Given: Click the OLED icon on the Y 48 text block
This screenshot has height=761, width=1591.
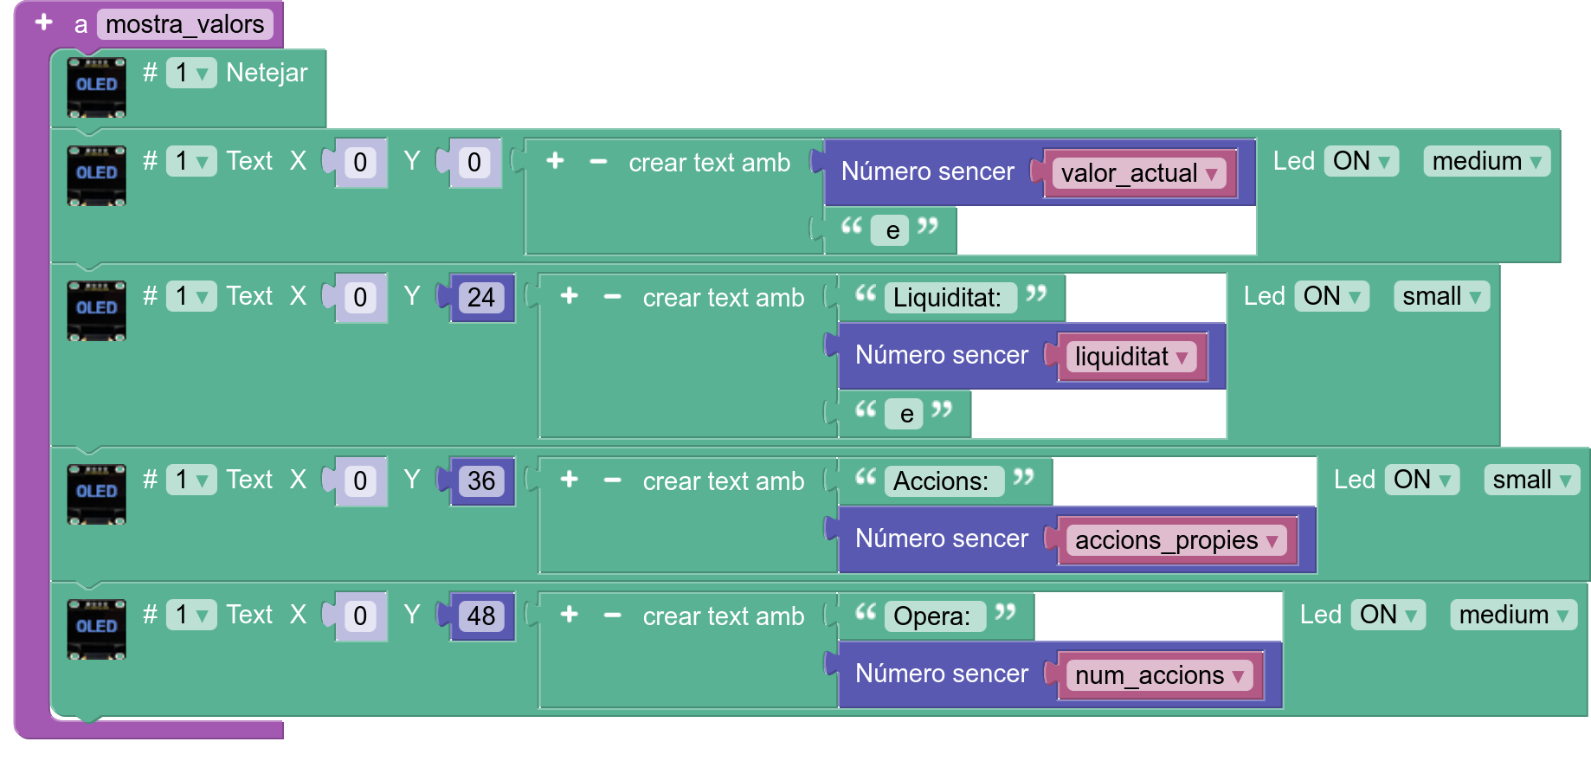Looking at the screenshot, I should pyautogui.click(x=96, y=629).
